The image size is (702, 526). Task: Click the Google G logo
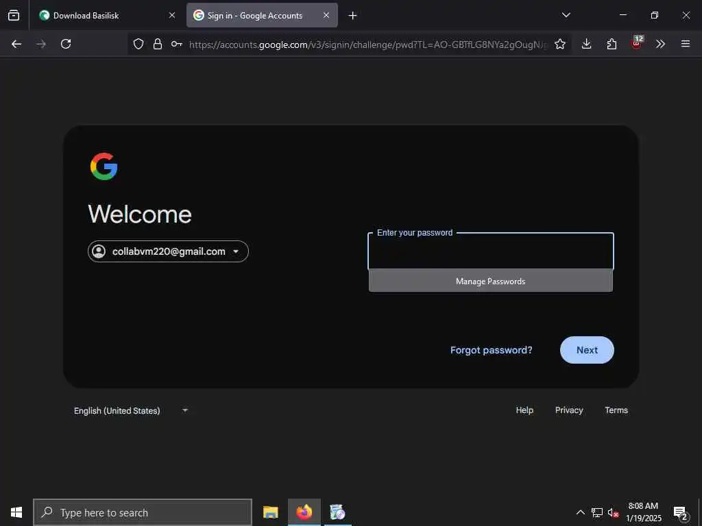[x=104, y=166]
